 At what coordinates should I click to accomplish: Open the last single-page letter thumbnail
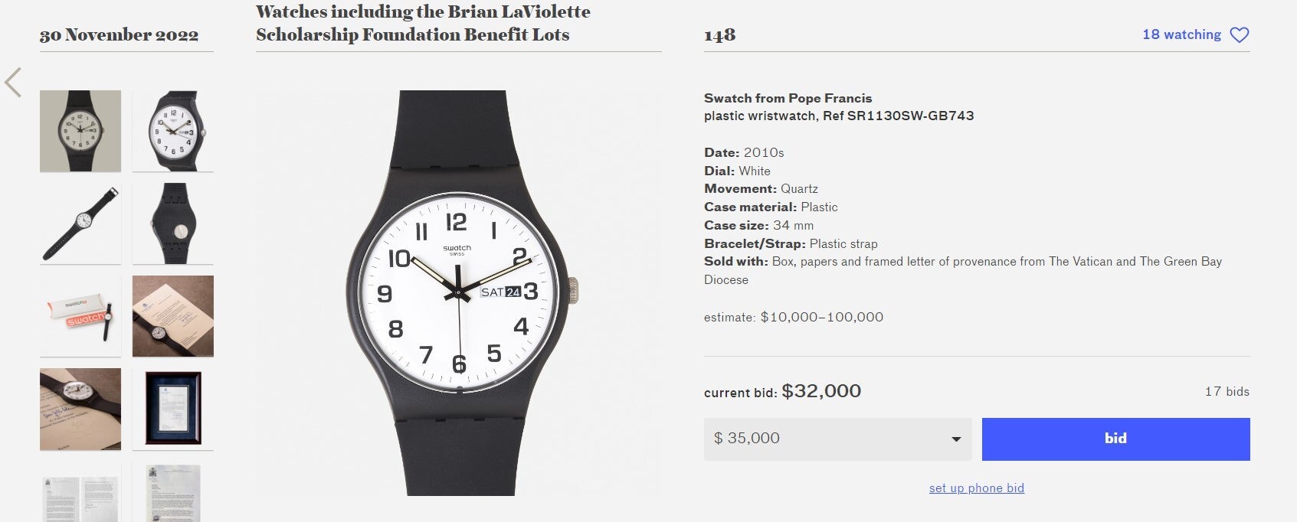pos(173,491)
